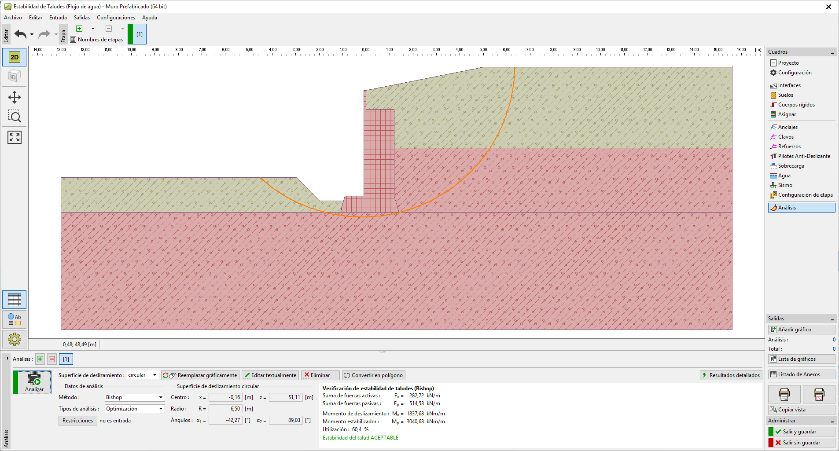
Task: Select the pan (move view) tool
Action: coord(15,97)
